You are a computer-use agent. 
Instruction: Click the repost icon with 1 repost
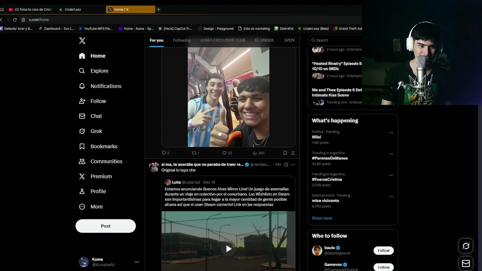coord(195,153)
